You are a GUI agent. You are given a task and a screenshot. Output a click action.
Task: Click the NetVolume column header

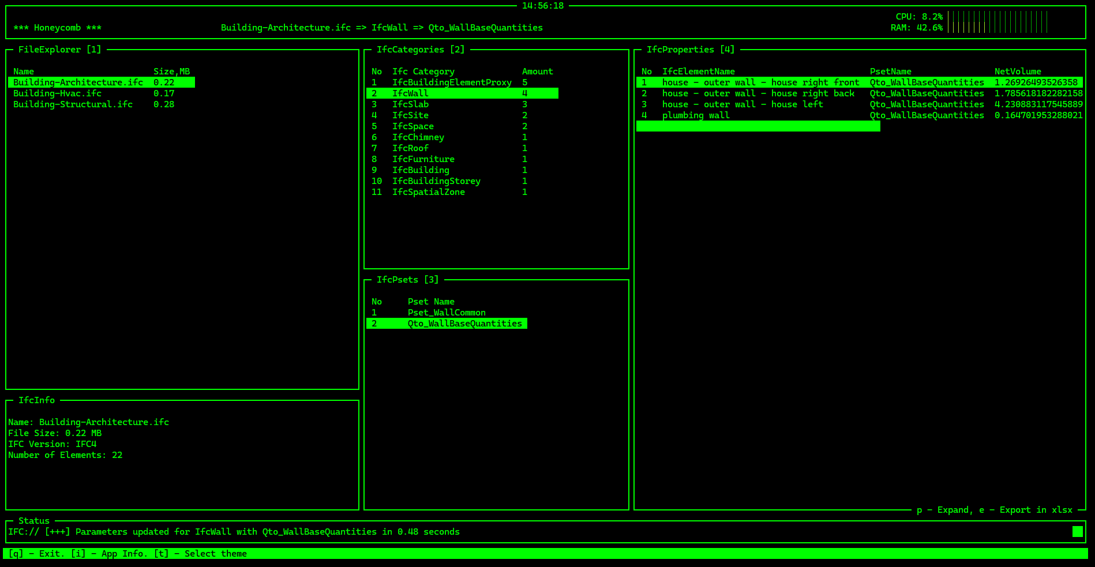coord(1018,72)
